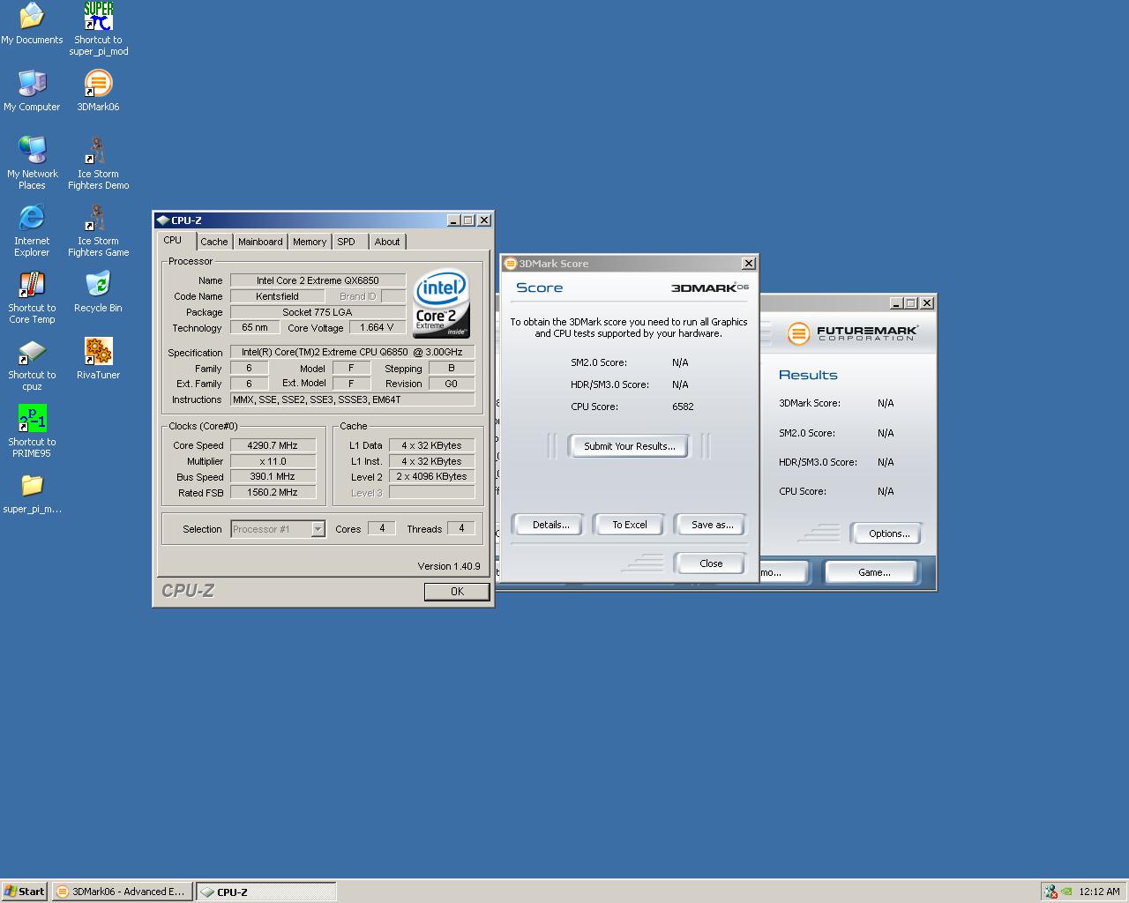Click the Name field Intel Core 2 Extreme QX6850
This screenshot has height=903, width=1129.
(318, 280)
